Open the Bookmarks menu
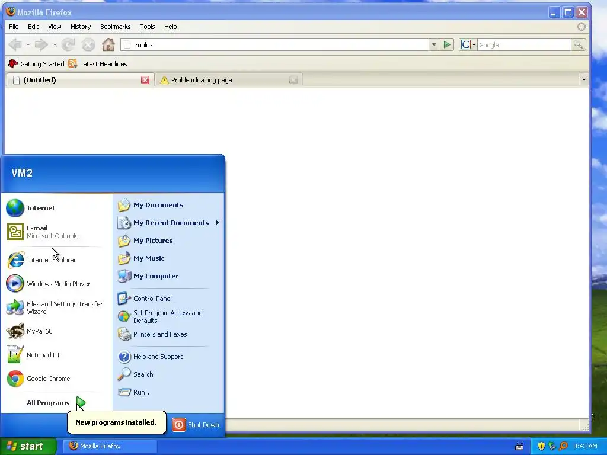The height and width of the screenshot is (455, 607). [x=116, y=27]
